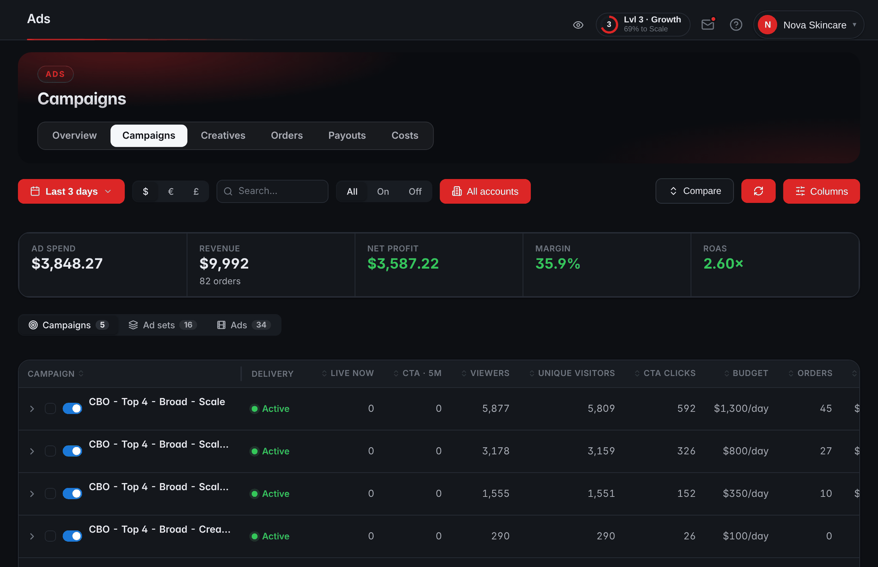Viewport: 878px width, 567px height.
Task: Sort by BUDGET column
Action: click(x=746, y=373)
